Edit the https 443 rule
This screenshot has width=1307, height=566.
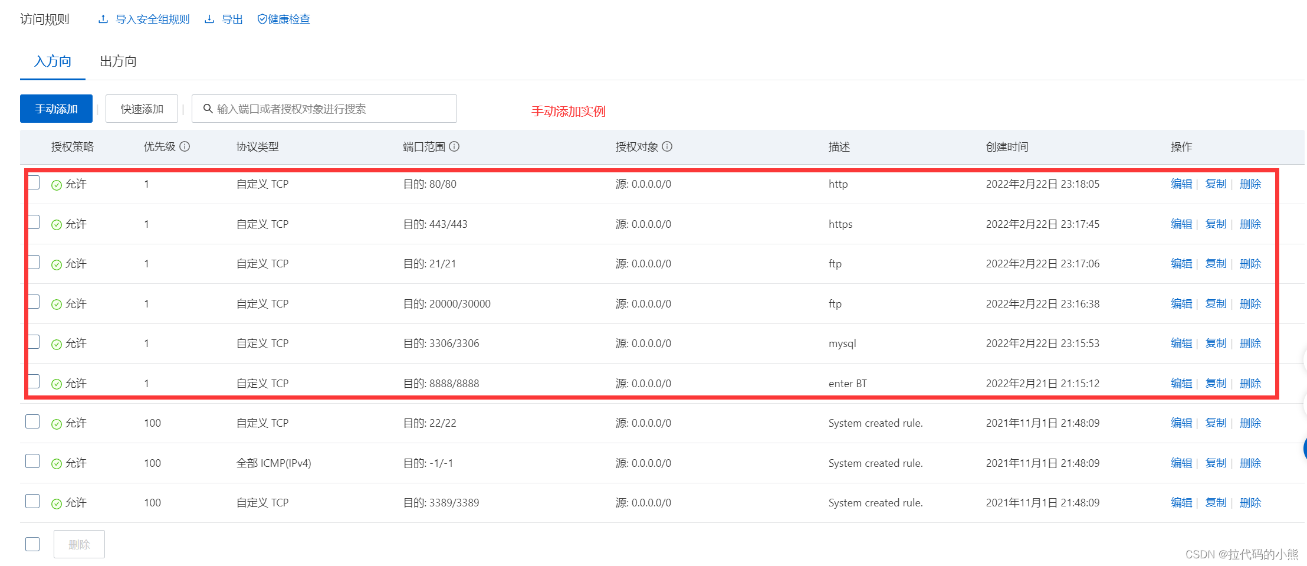coord(1181,224)
